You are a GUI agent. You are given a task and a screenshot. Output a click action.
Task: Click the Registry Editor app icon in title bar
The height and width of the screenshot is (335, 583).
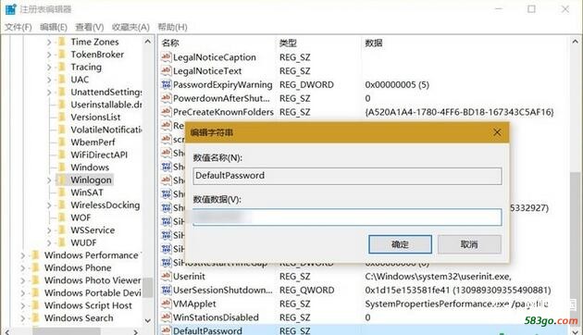click(x=11, y=9)
